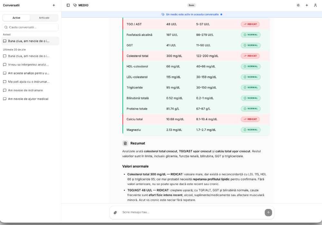322x225 pixels.
Task: Click chat icon next to 'Vreau sa interpretez analiz...'
Action: click(x=5, y=65)
